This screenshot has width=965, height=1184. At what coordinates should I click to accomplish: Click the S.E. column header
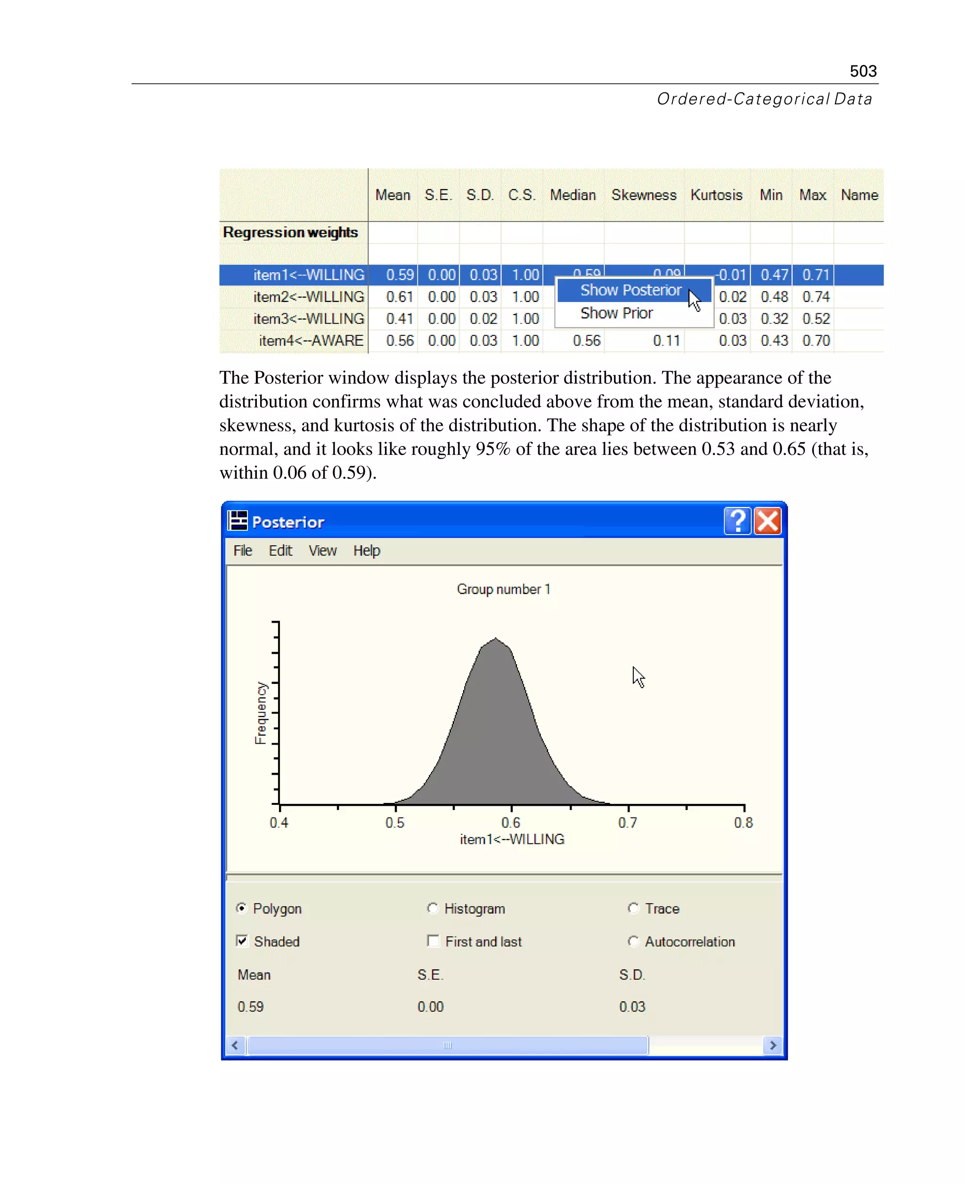tap(438, 195)
